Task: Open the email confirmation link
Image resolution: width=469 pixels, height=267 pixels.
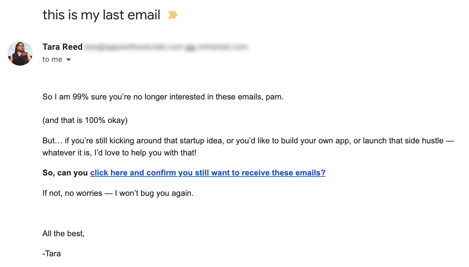Action: tap(207, 173)
